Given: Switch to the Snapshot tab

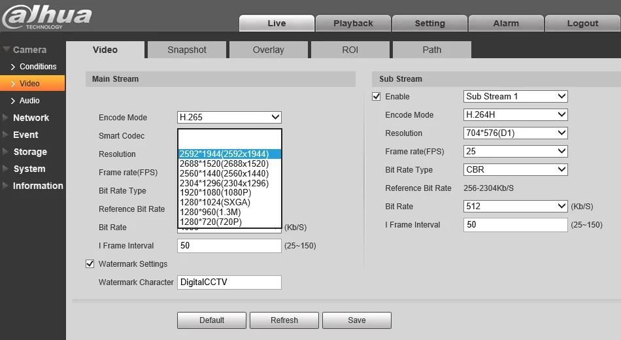Looking at the screenshot, I should [187, 50].
